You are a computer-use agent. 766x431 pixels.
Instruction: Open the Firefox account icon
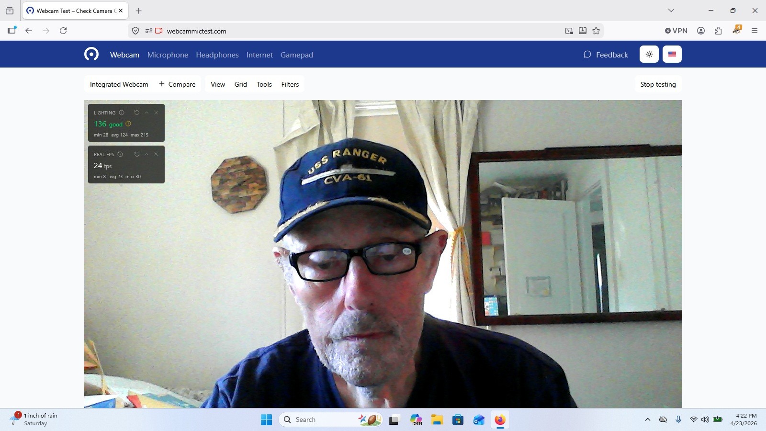click(701, 31)
